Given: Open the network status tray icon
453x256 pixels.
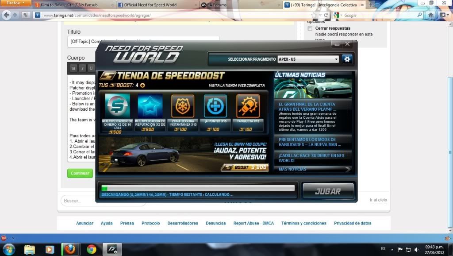Looking at the screenshot, I should coord(408,249).
